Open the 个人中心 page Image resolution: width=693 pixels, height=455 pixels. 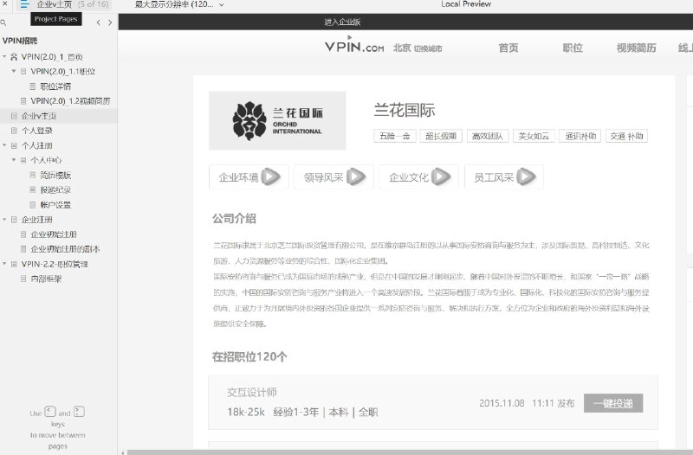(x=46, y=160)
